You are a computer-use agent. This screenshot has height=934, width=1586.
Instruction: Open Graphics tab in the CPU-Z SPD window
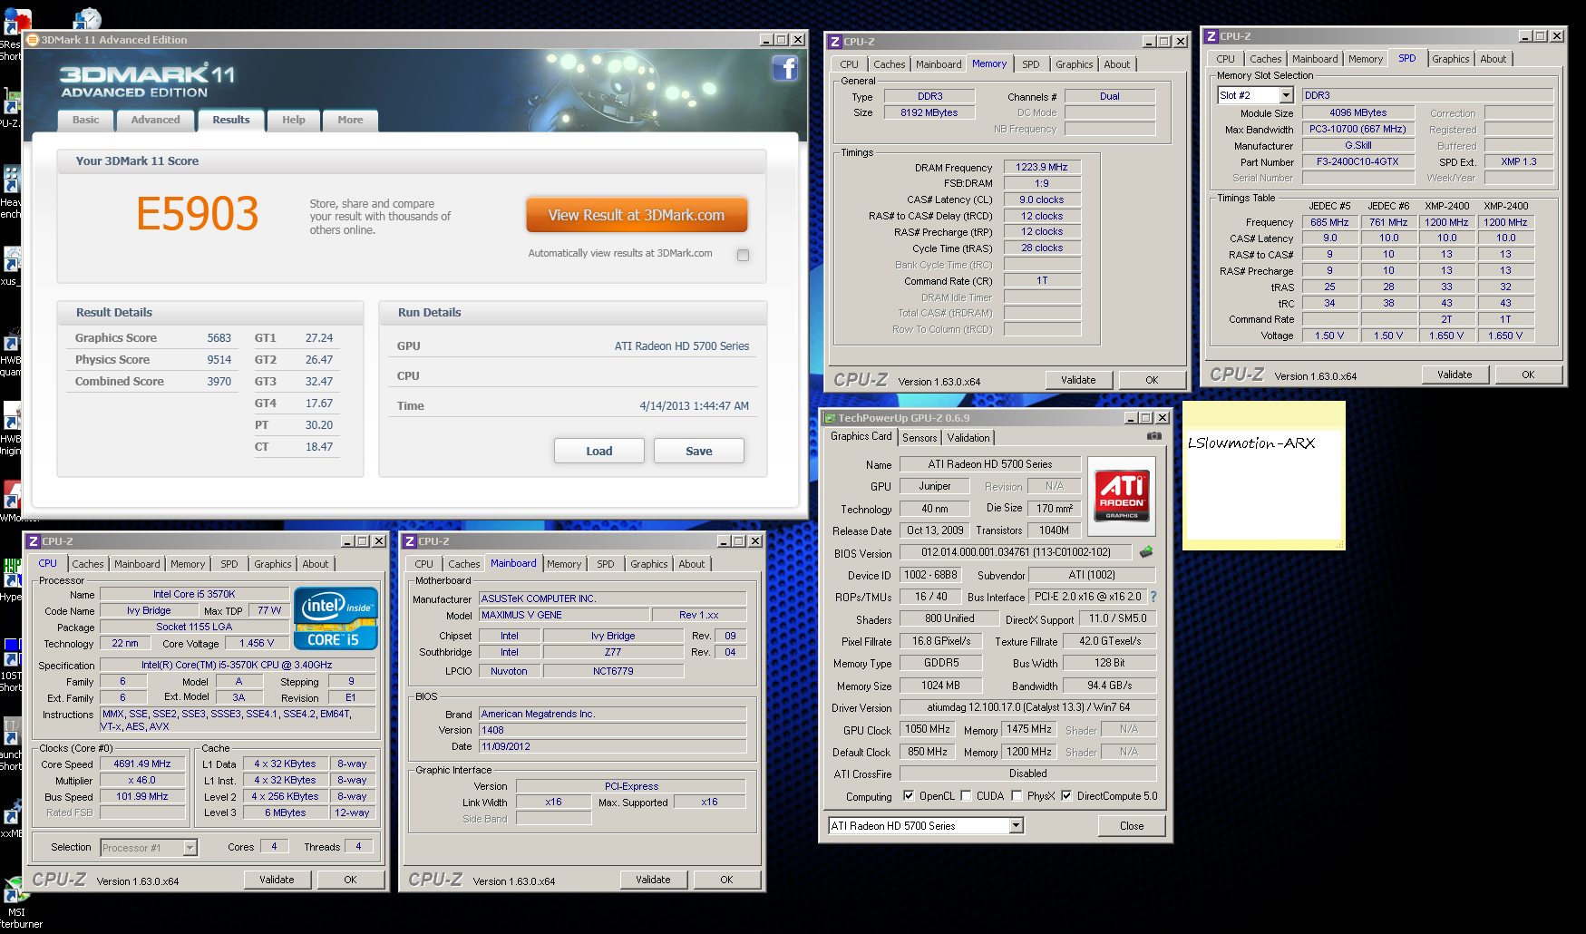tap(1451, 59)
